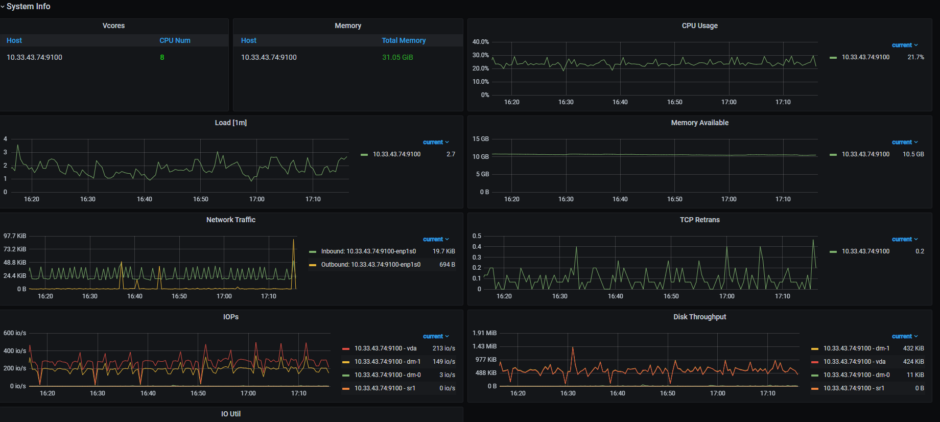The image size is (940, 422).
Task: Sort Disk Throughput legend by current
Action: click(x=904, y=336)
